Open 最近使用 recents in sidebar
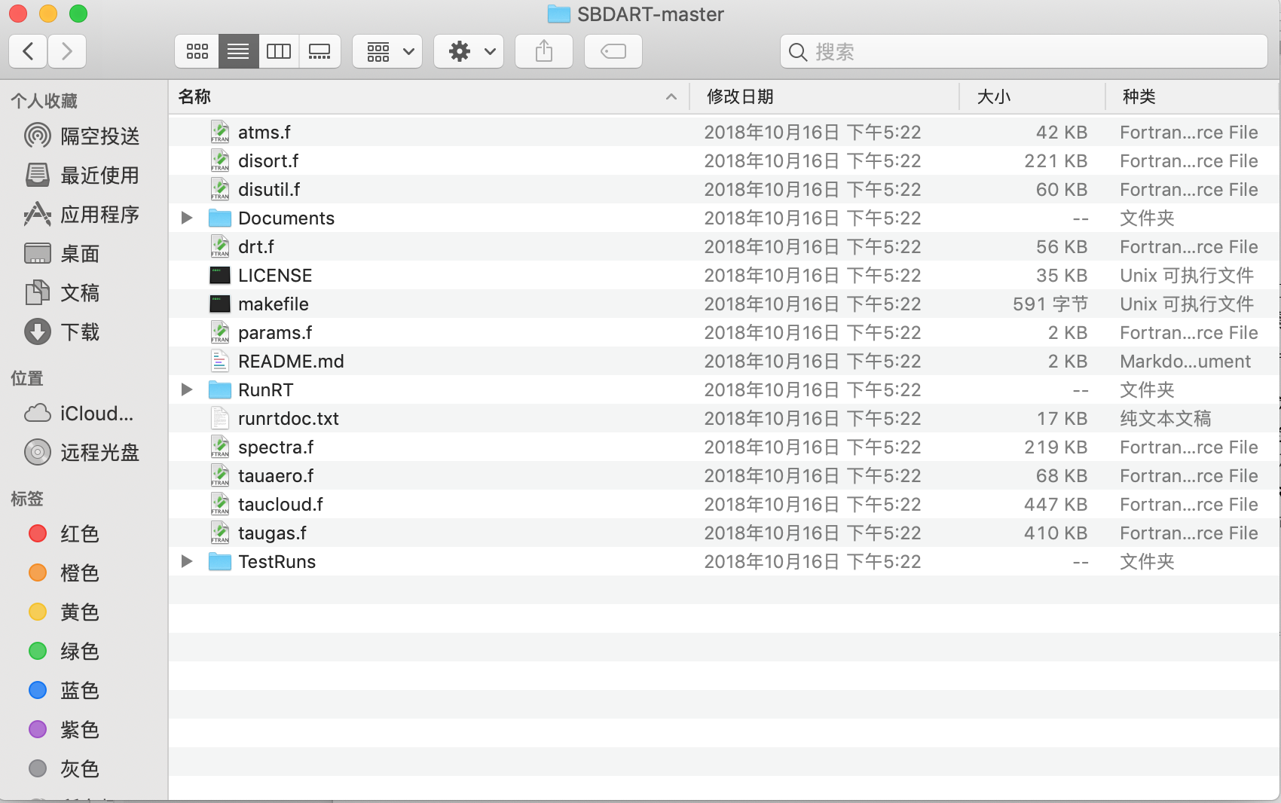This screenshot has height=803, width=1281. coord(82,176)
